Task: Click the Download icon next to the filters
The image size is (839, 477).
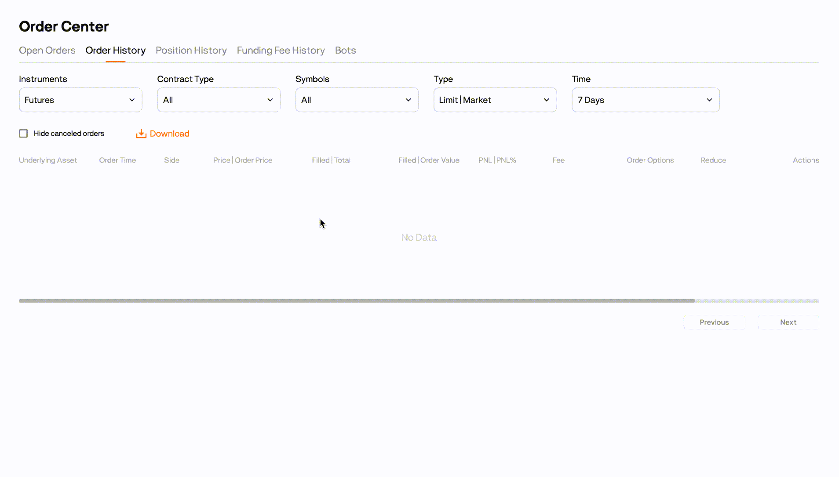Action: pyautogui.click(x=141, y=134)
